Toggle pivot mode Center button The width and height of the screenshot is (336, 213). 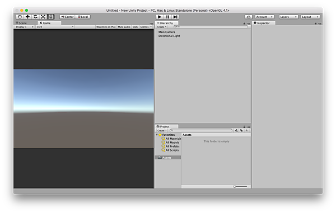click(67, 17)
